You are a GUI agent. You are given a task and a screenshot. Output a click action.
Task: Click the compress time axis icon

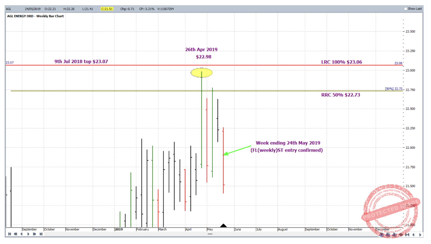[407, 235]
